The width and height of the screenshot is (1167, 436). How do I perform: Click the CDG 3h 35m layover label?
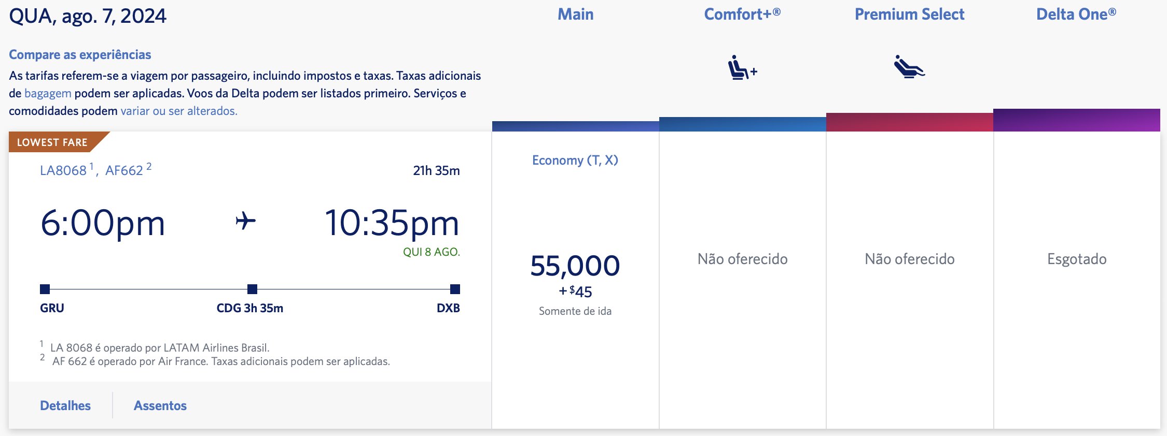tap(249, 308)
